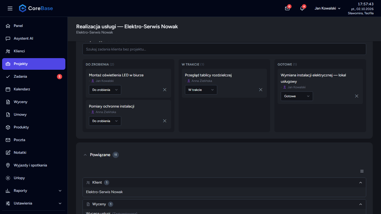381x214 pixels.
Task: Open Umowy in the sidebar
Action: (34, 114)
